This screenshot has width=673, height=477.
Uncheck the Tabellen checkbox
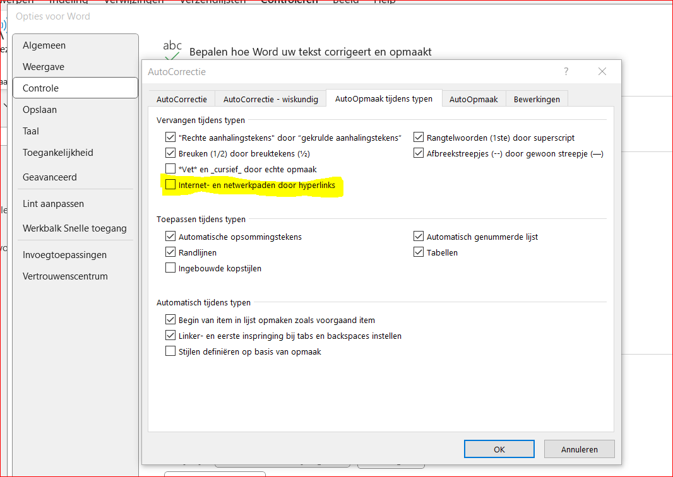(x=419, y=252)
